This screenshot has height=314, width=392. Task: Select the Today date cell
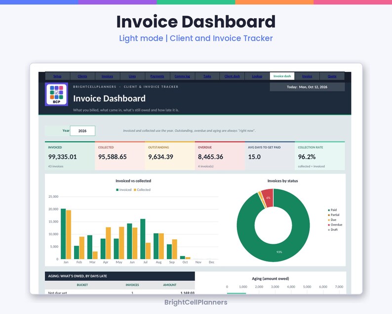pyautogui.click(x=307, y=87)
